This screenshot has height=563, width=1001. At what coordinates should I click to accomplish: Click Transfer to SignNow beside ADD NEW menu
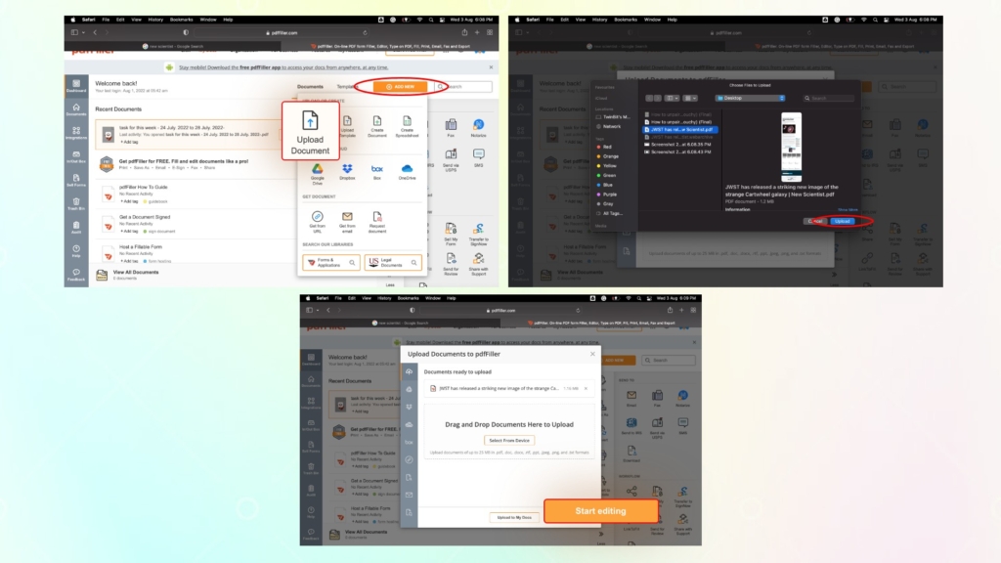click(478, 234)
